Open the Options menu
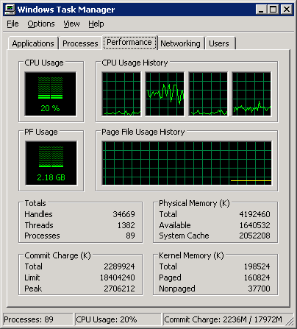This screenshot has width=297, height=329. 41,24
